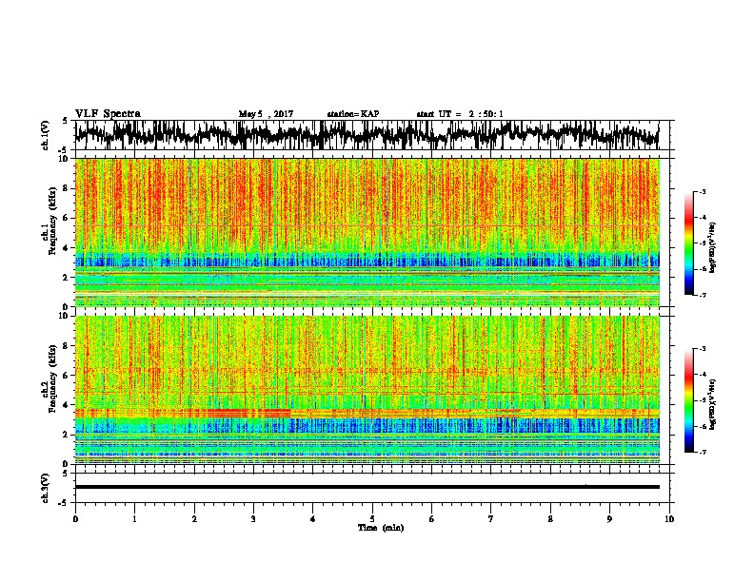Image resolution: width=754 pixels, height=582 pixels.
Task: Click the '7' tick on the time axis
Action: (491, 519)
